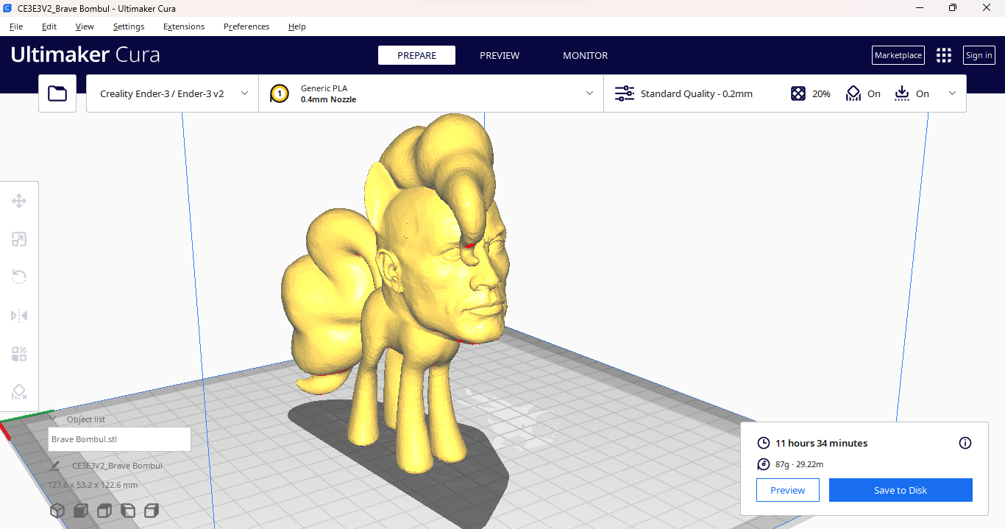Open the Help menu
Screen dimensions: 1005x529
[297, 26]
